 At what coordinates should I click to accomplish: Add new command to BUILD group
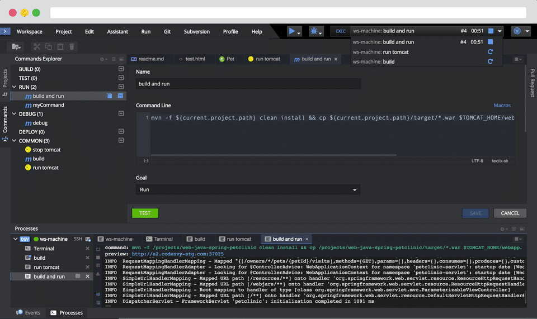pos(121,69)
